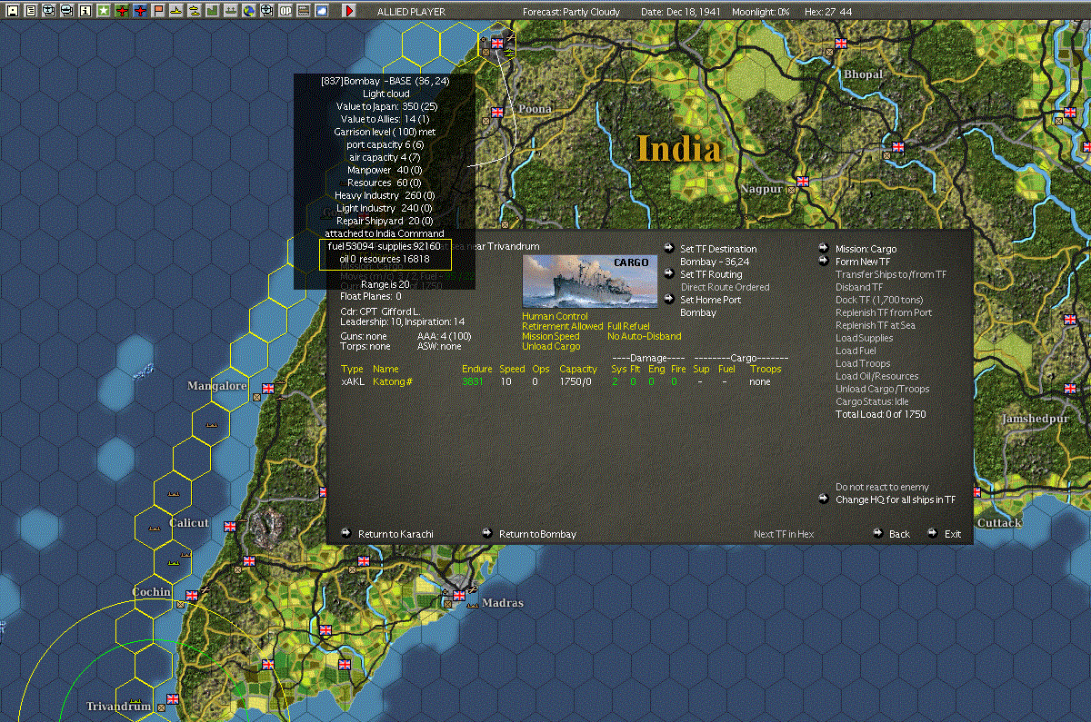Image resolution: width=1091 pixels, height=722 pixels.
Task: Click the red arrow end turn icon
Action: pyautogui.click(x=349, y=11)
